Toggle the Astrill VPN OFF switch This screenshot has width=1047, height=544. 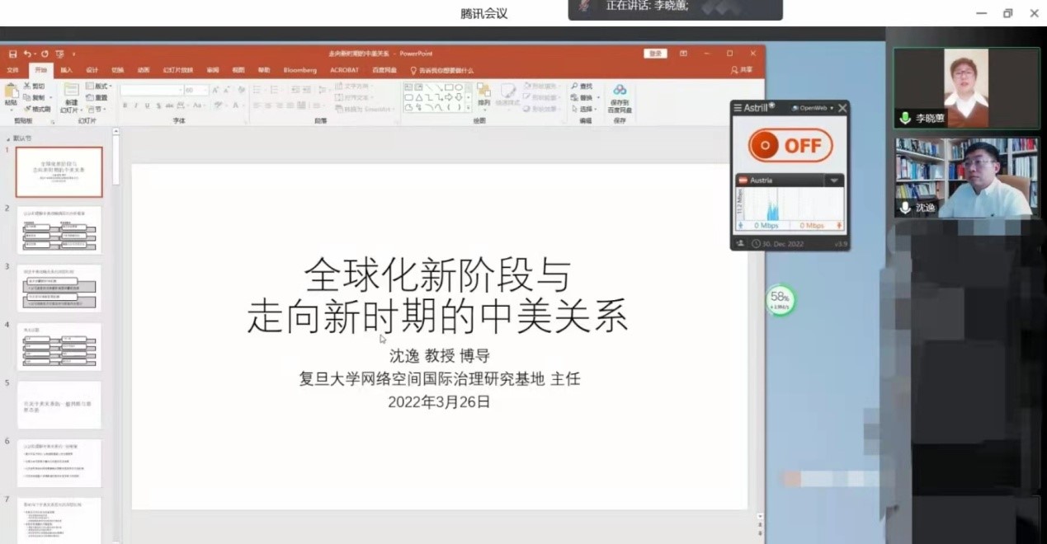[x=790, y=146]
